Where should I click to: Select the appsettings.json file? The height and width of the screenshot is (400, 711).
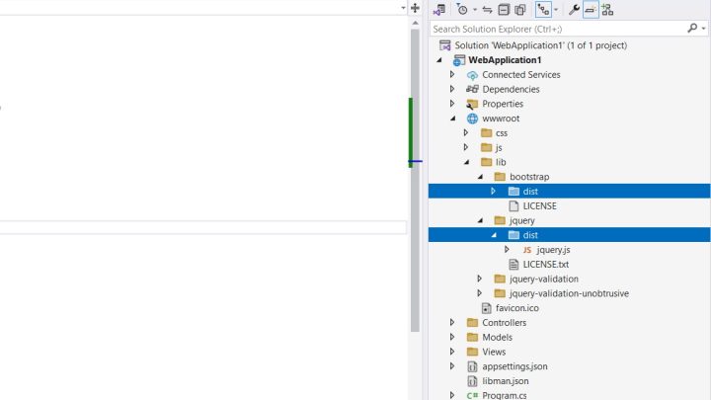point(514,366)
